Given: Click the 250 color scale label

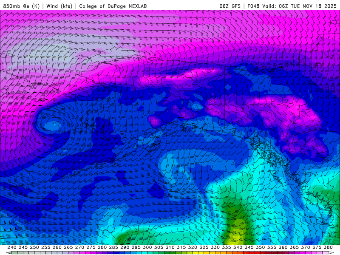Looking at the screenshot, I should (34, 247).
